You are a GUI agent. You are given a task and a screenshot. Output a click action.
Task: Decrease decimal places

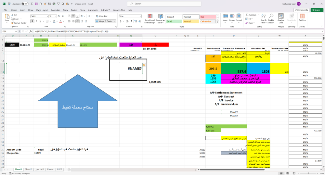(x=140, y=21)
